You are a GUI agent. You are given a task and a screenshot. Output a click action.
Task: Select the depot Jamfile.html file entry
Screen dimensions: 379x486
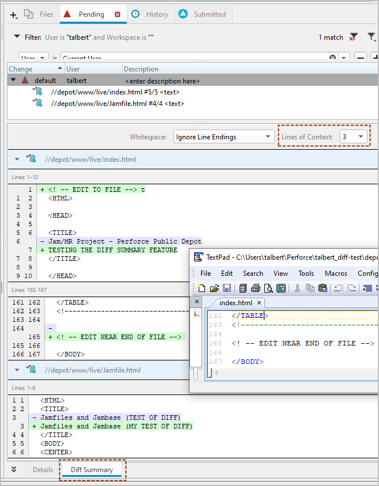117,104
